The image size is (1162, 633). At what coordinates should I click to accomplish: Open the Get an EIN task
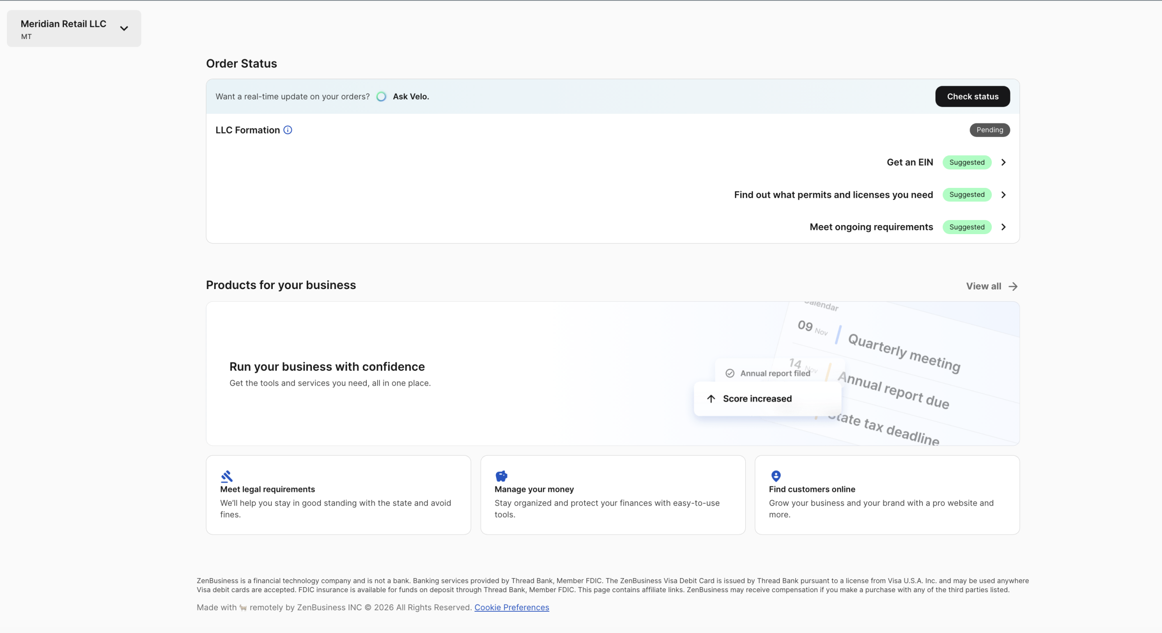point(910,162)
